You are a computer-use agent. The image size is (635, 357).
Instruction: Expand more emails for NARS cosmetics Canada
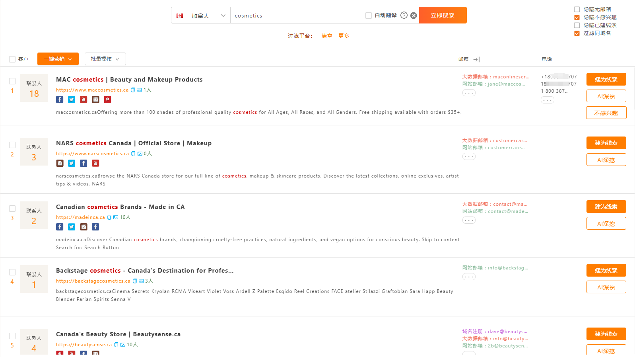pyautogui.click(x=469, y=156)
